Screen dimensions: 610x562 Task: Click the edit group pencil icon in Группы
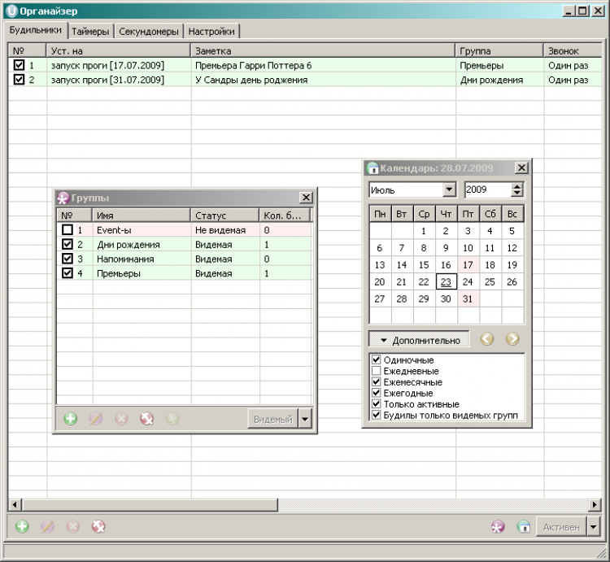[96, 419]
